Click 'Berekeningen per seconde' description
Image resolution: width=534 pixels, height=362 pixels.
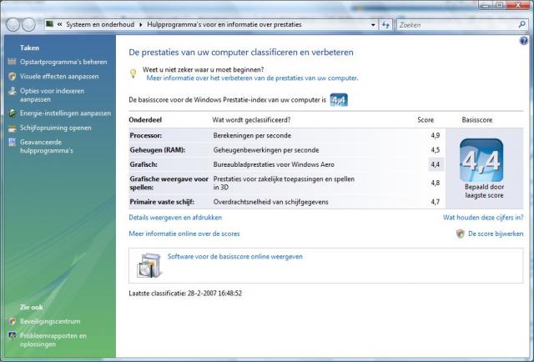tap(252, 135)
